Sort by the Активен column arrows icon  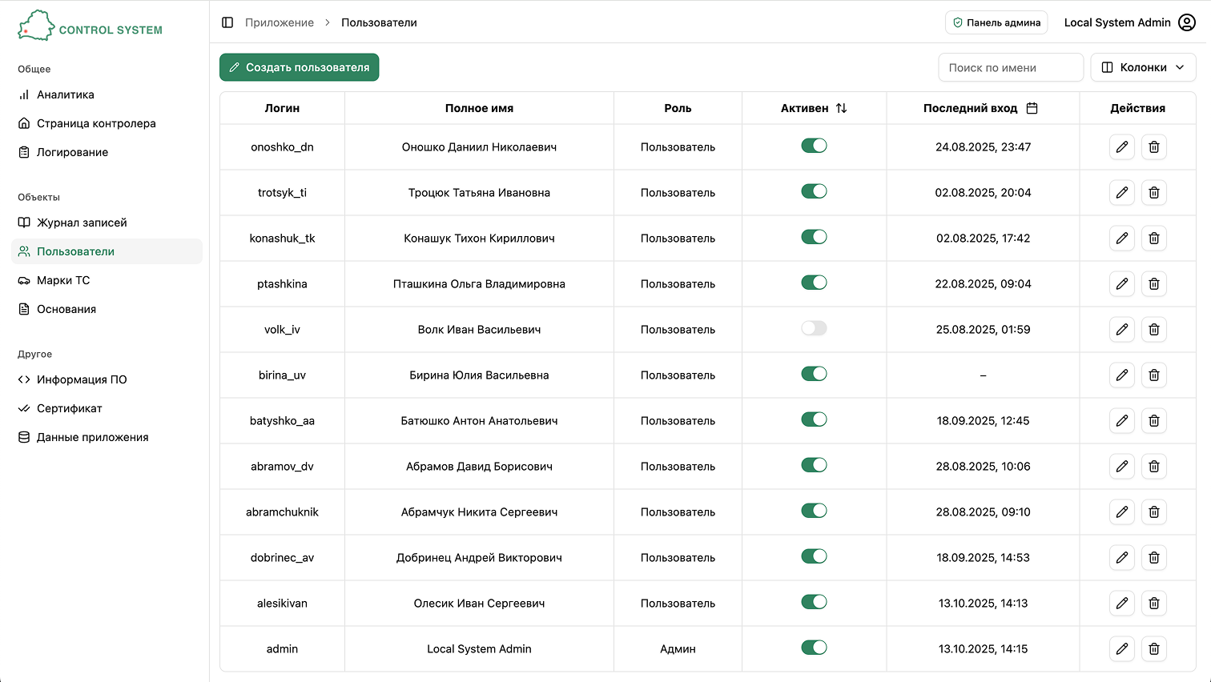[x=841, y=108]
